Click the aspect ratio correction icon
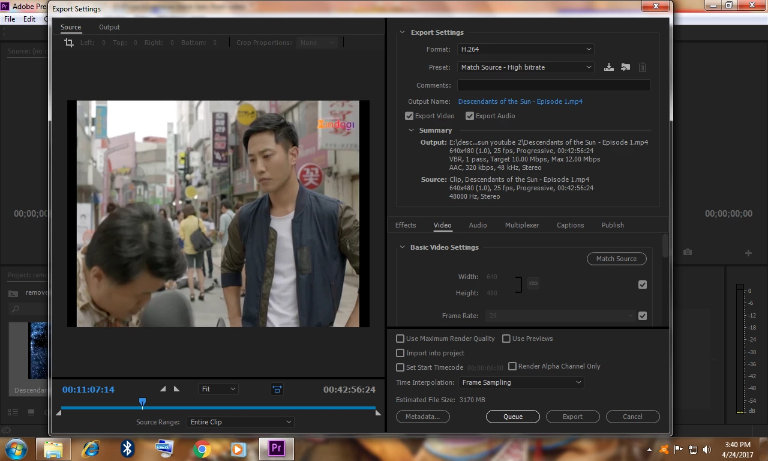 (277, 389)
